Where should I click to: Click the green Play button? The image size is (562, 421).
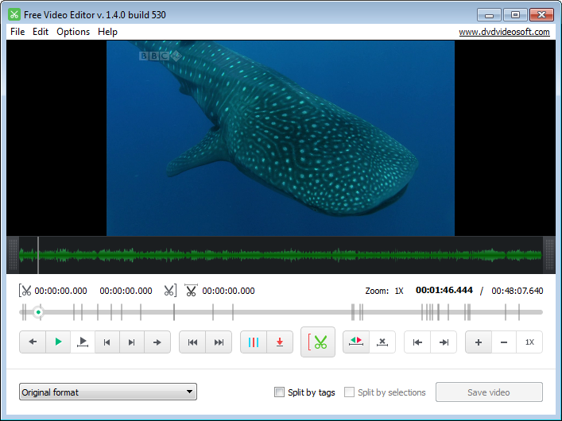click(x=58, y=342)
